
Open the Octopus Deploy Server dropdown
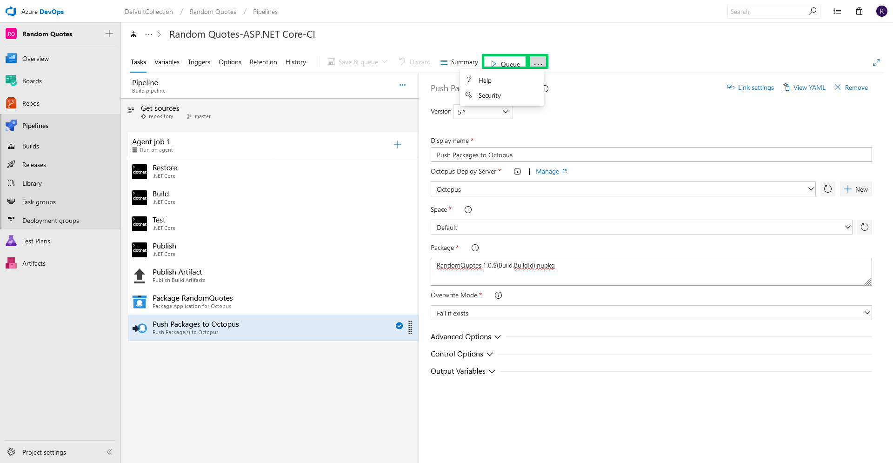click(623, 189)
